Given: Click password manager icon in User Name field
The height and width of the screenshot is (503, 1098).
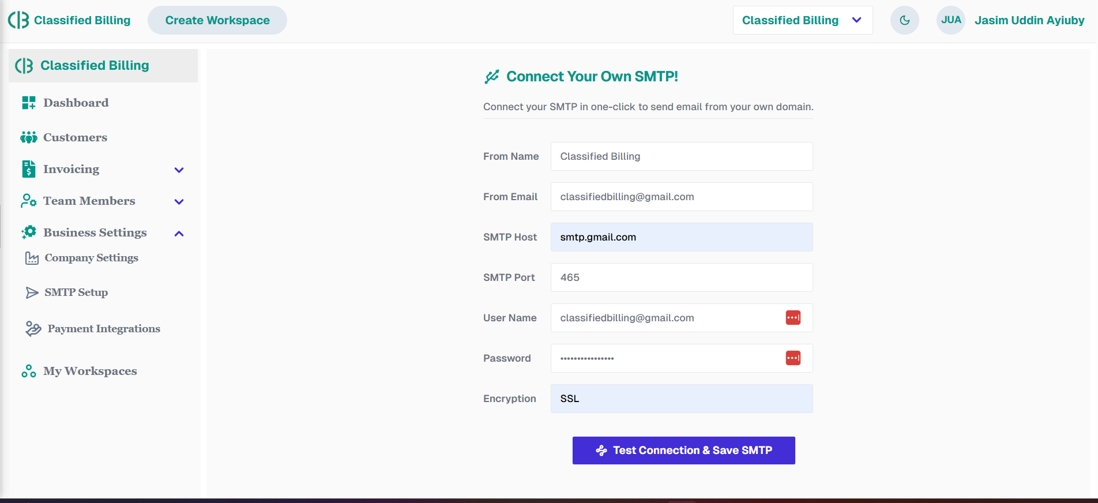Looking at the screenshot, I should [793, 318].
